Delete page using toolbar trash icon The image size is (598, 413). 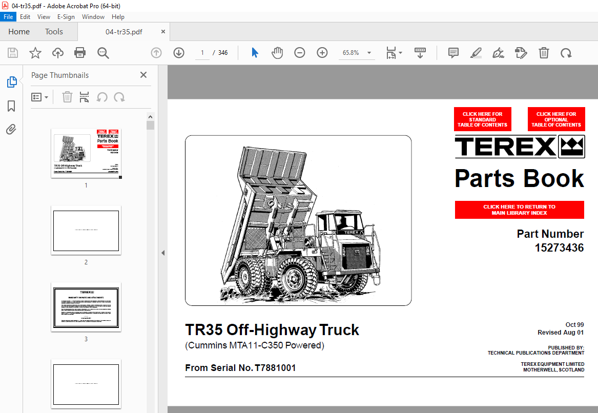[544, 53]
